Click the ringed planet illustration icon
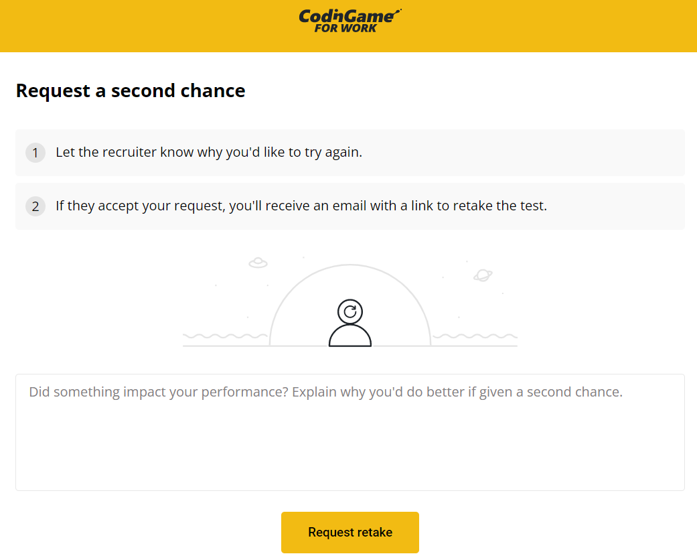This screenshot has width=697, height=560. click(x=482, y=275)
